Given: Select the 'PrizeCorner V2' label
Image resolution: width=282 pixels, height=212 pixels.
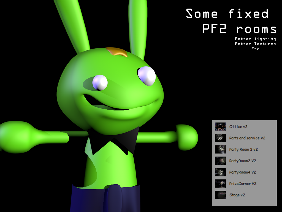Looking at the screenshot, I should tap(243, 184).
